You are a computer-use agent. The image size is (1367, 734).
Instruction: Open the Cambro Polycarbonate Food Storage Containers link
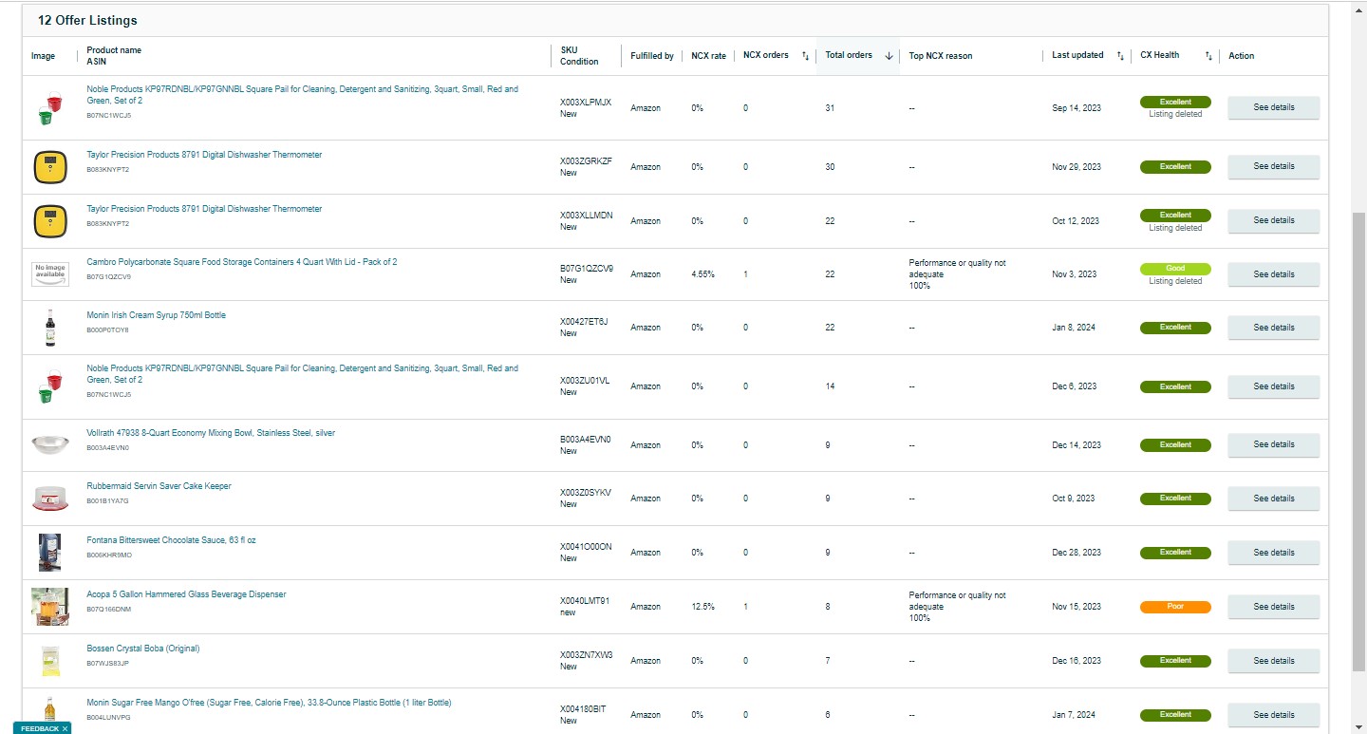[242, 262]
